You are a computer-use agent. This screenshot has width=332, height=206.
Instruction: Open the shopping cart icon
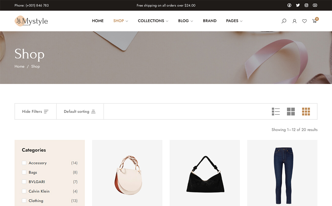314,21
